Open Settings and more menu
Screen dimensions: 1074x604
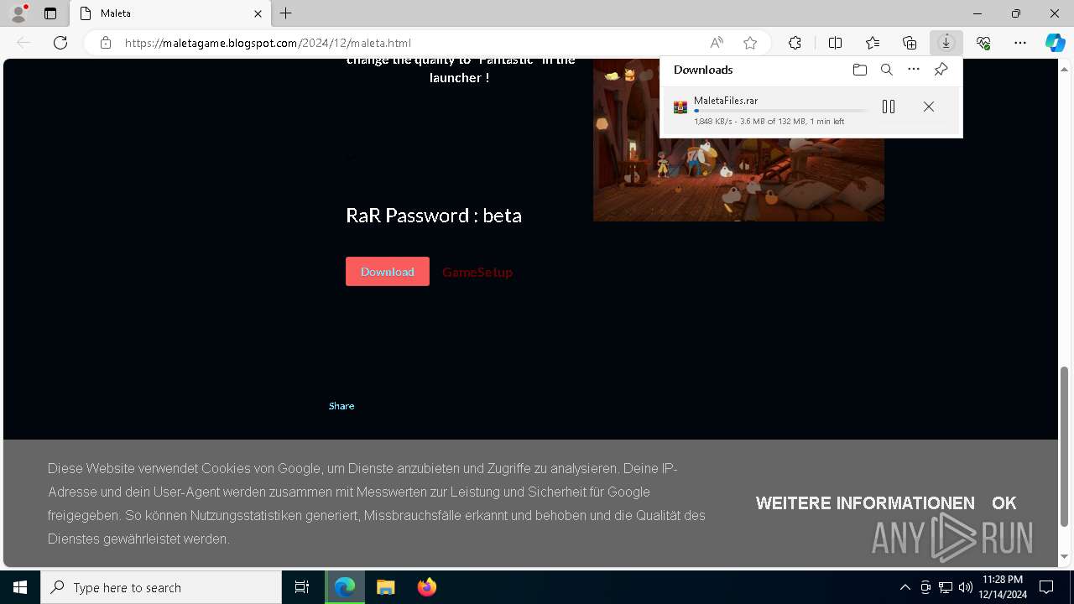[x=1020, y=43]
